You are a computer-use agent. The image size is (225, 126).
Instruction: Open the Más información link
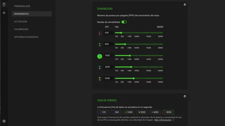pyautogui.click(x=163, y=120)
